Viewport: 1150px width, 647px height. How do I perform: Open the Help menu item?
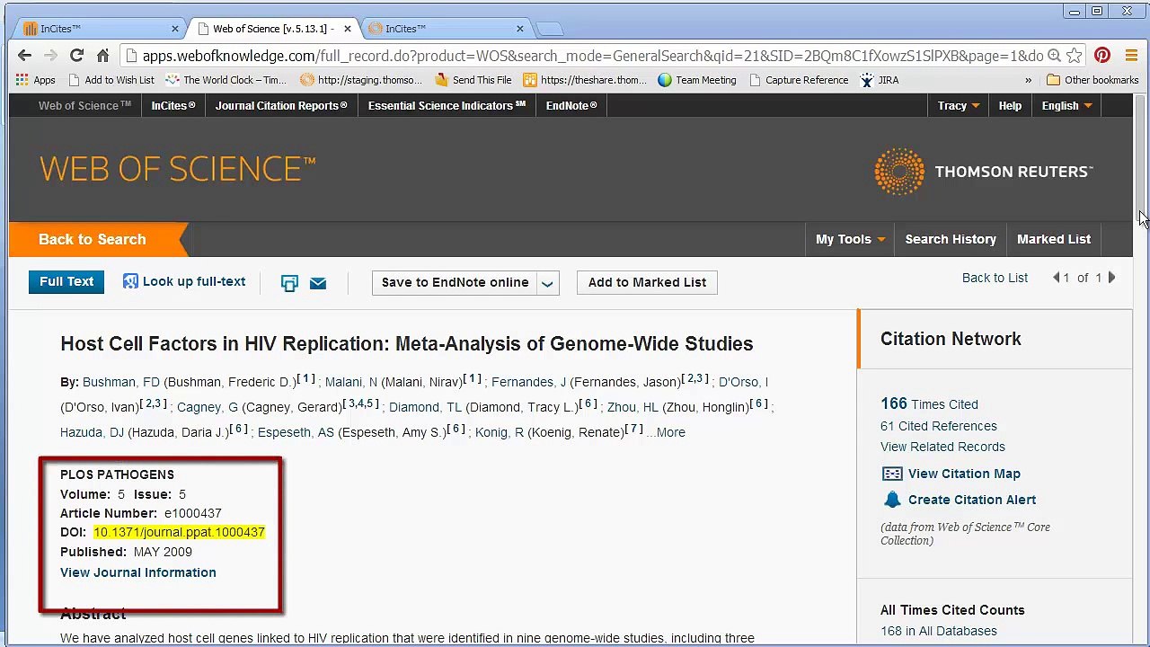pos(1010,106)
